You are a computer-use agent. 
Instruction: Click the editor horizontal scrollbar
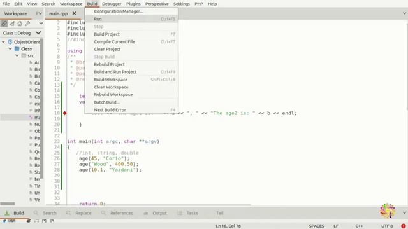point(149,205)
